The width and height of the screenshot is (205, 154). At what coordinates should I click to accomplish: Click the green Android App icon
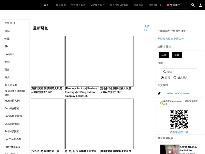pyautogui.click(x=162, y=103)
